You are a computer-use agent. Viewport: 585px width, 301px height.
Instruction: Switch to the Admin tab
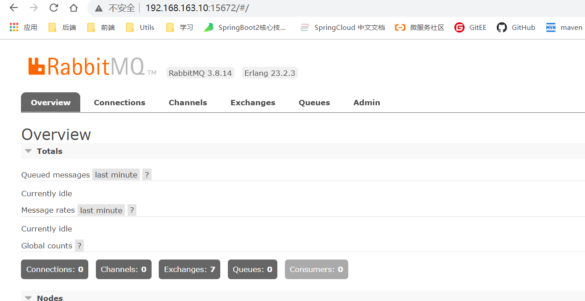(367, 103)
